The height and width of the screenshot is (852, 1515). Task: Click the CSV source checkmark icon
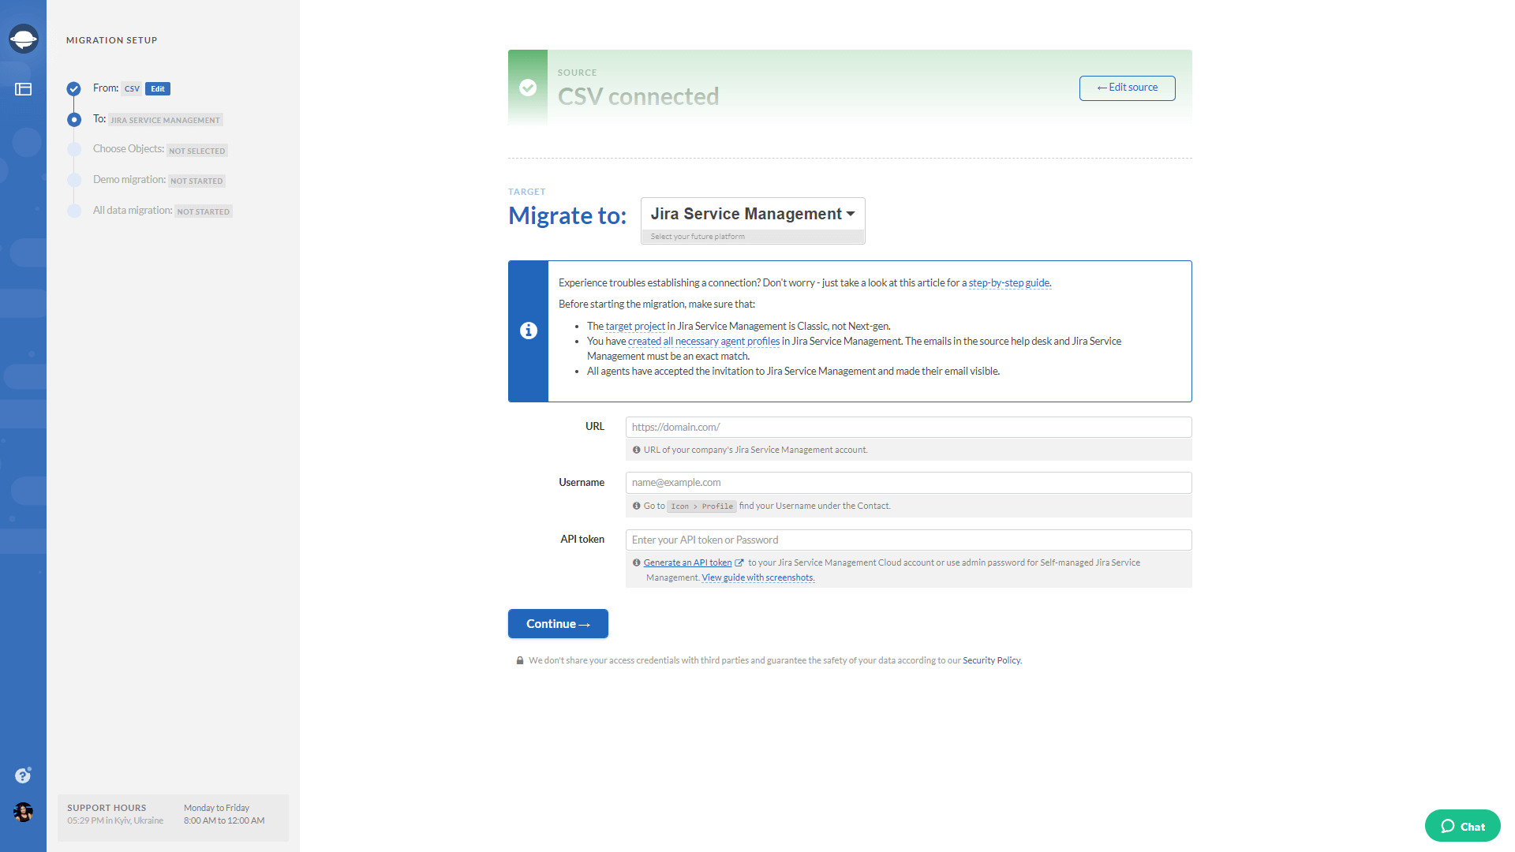[x=528, y=88]
